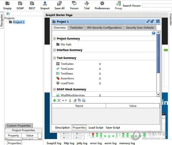172x145 pixels.
Task: Click the WsdlMockServices icon
Action: point(58,95)
